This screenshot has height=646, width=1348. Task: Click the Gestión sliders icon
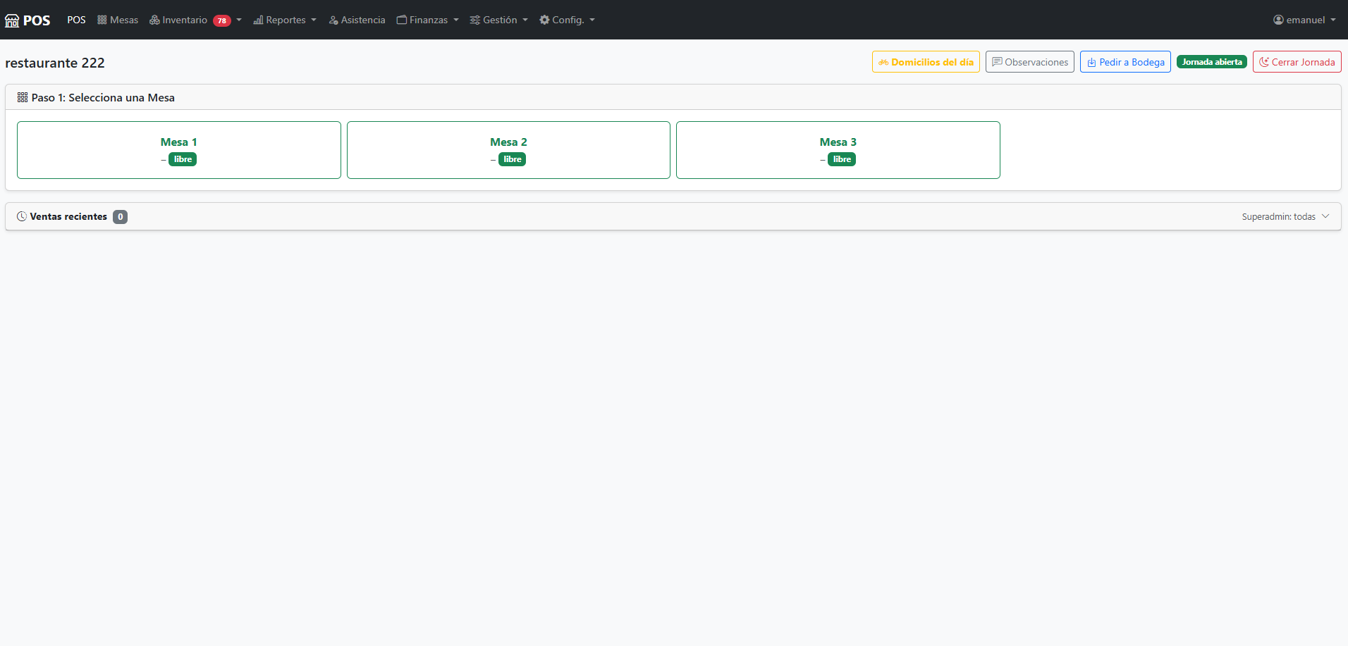point(475,20)
